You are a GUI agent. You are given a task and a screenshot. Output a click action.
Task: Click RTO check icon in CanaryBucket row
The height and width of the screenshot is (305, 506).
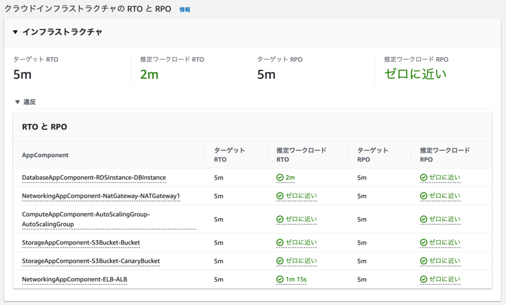coord(280,261)
